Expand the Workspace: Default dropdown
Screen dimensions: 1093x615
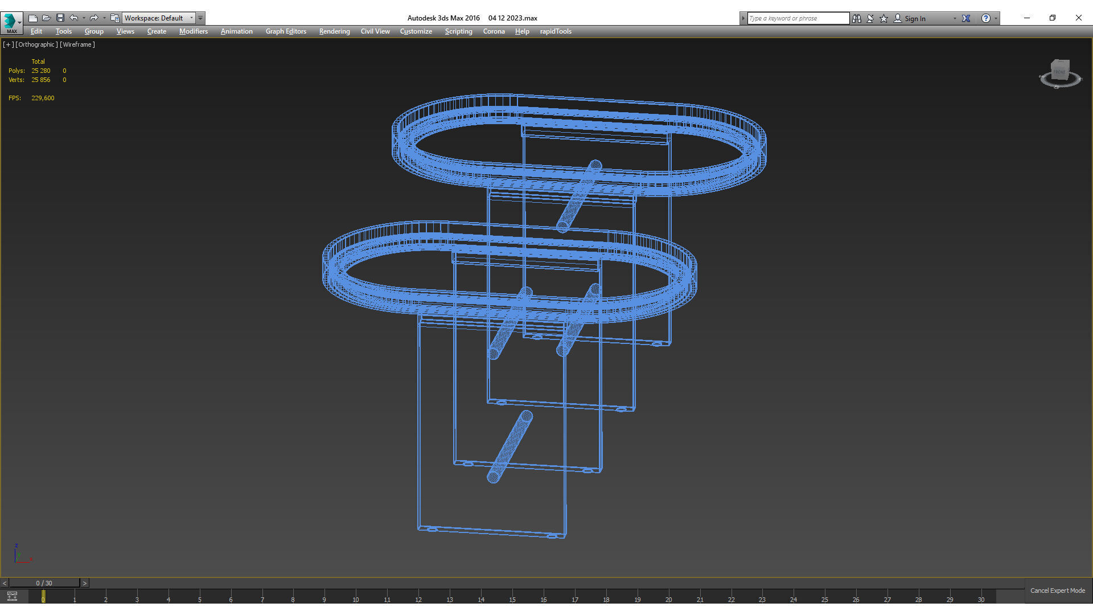(x=191, y=18)
